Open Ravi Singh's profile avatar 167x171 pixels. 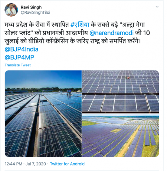coord(11,10)
